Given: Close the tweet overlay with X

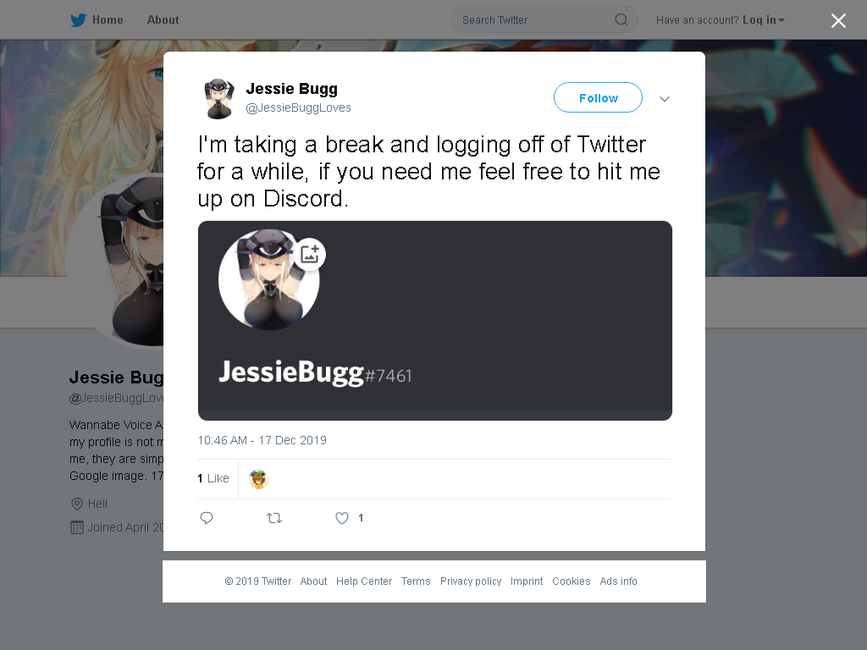Looking at the screenshot, I should tap(838, 20).
